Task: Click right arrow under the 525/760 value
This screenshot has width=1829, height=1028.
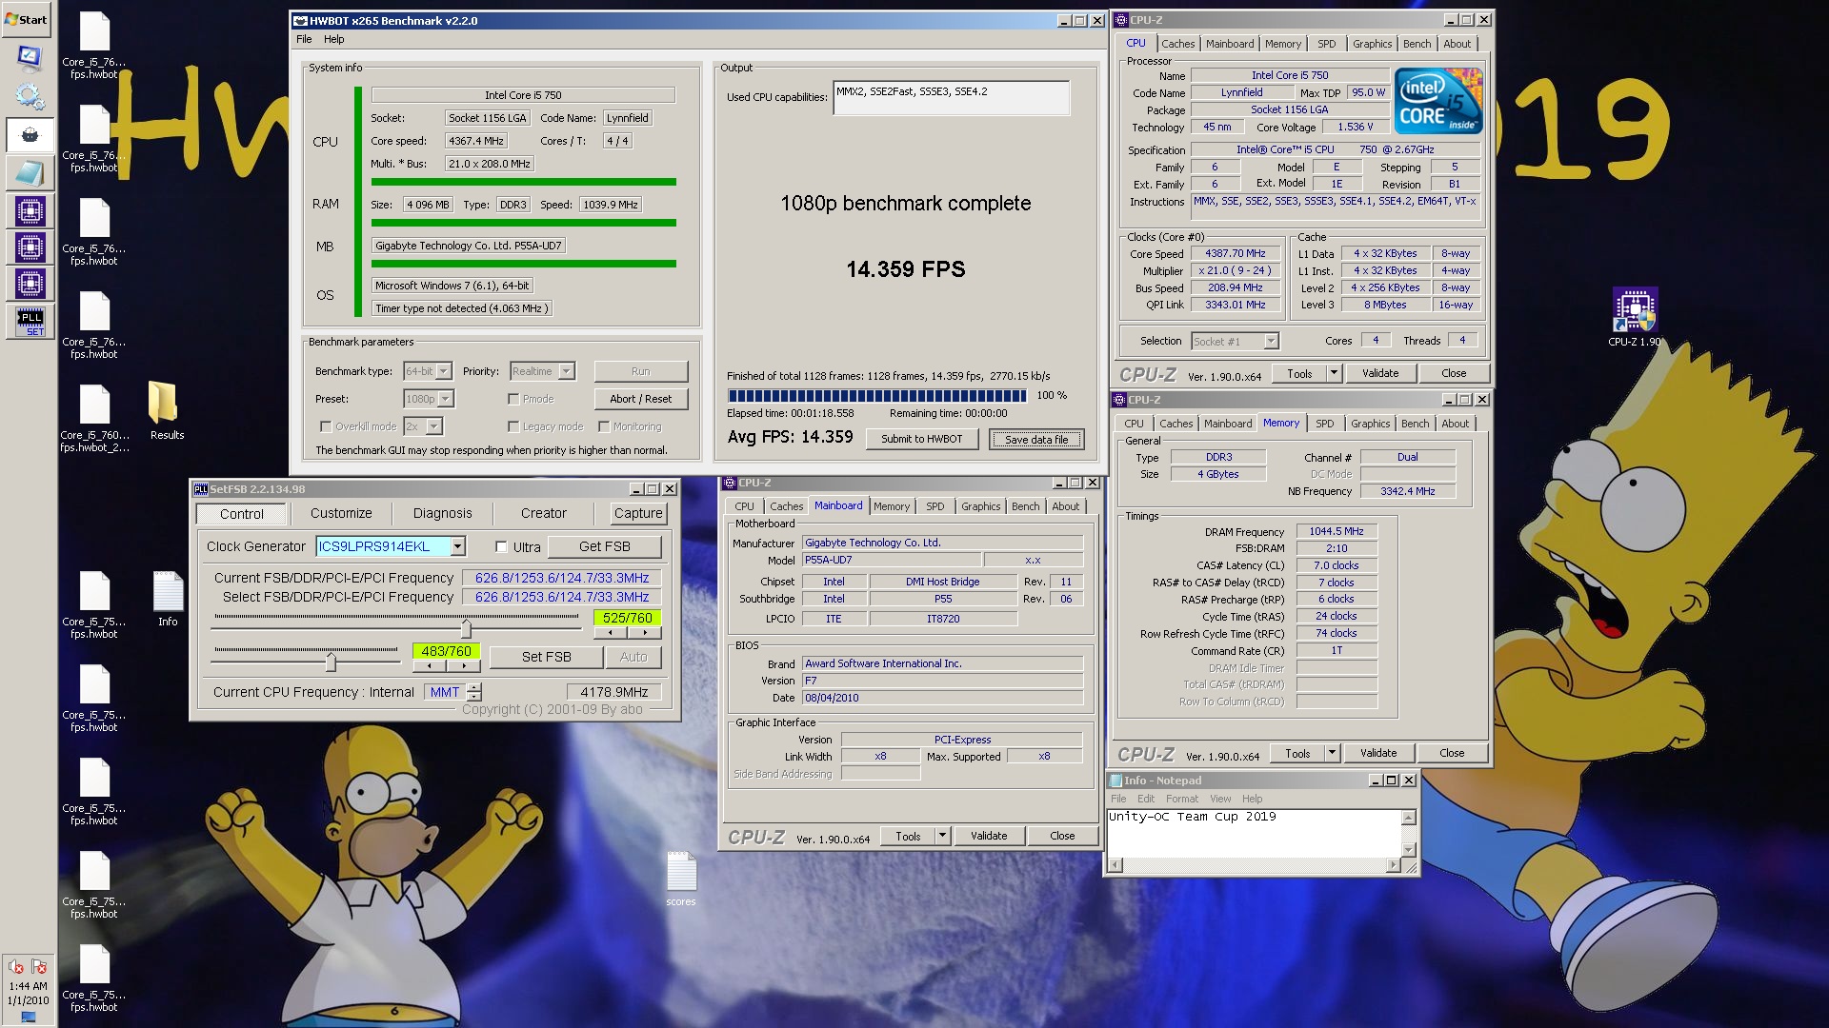Action: (x=645, y=632)
